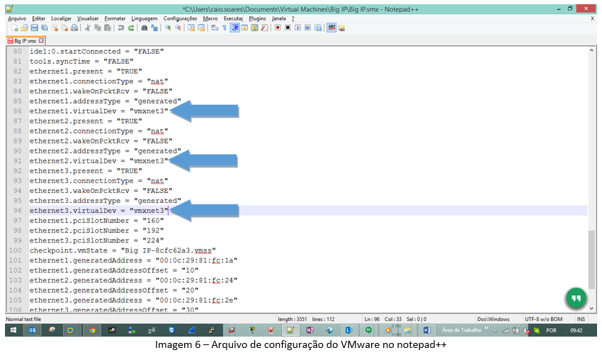Toggle the spell check ABC button

coord(331,28)
